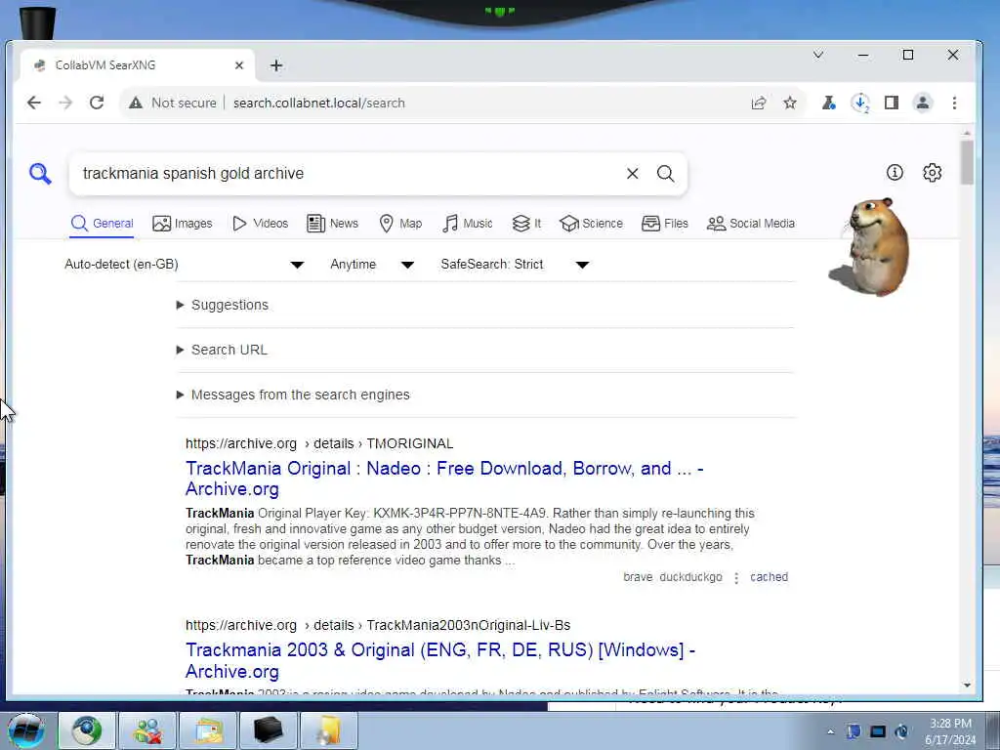1000x750 pixels.
Task: Click the brave engine label
Action: click(x=638, y=577)
